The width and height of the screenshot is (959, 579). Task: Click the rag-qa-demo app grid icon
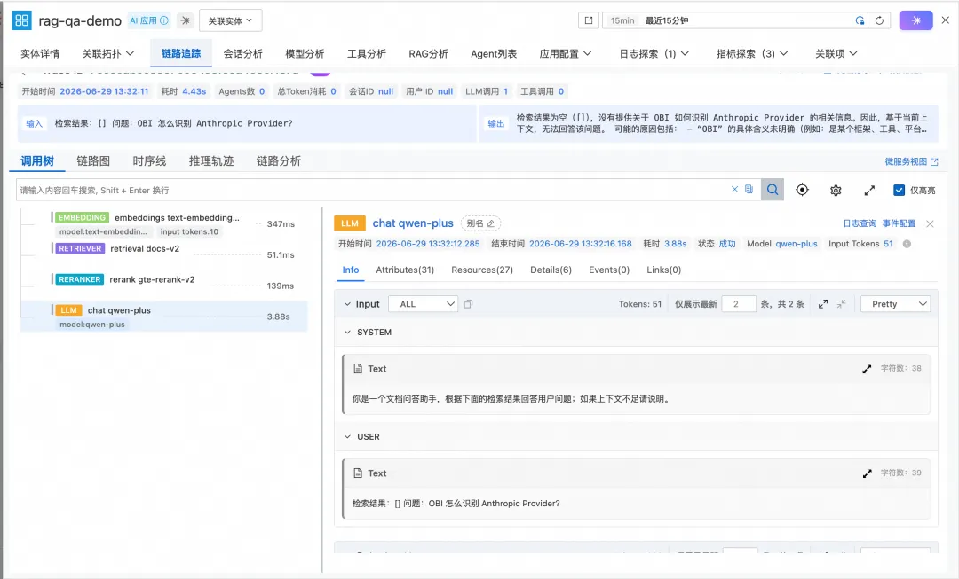pyautogui.click(x=21, y=20)
